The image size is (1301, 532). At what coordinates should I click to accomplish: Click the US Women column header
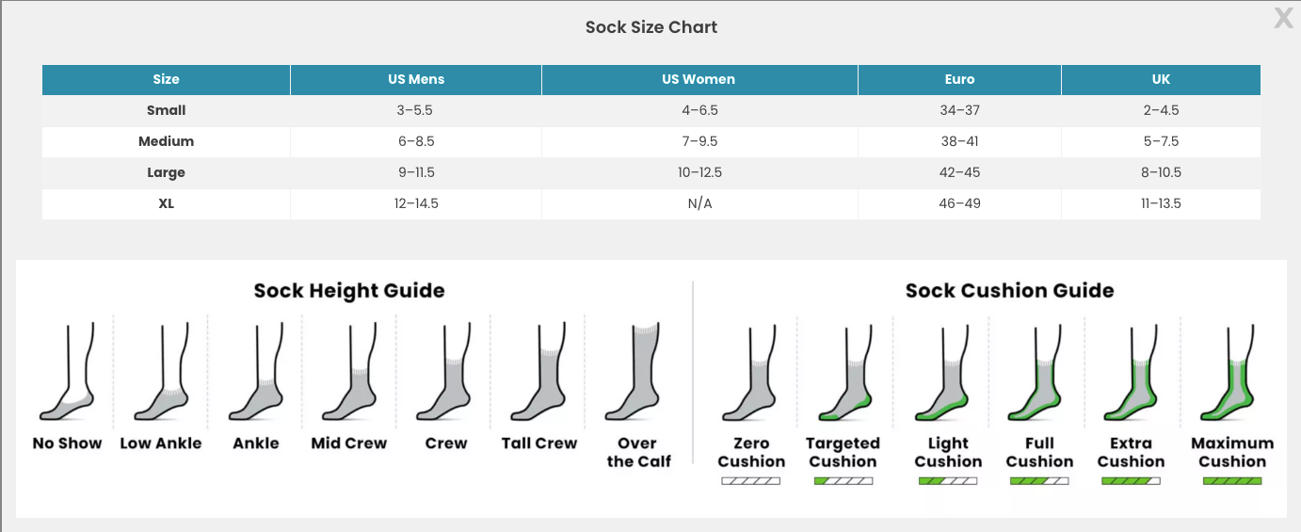click(x=699, y=79)
